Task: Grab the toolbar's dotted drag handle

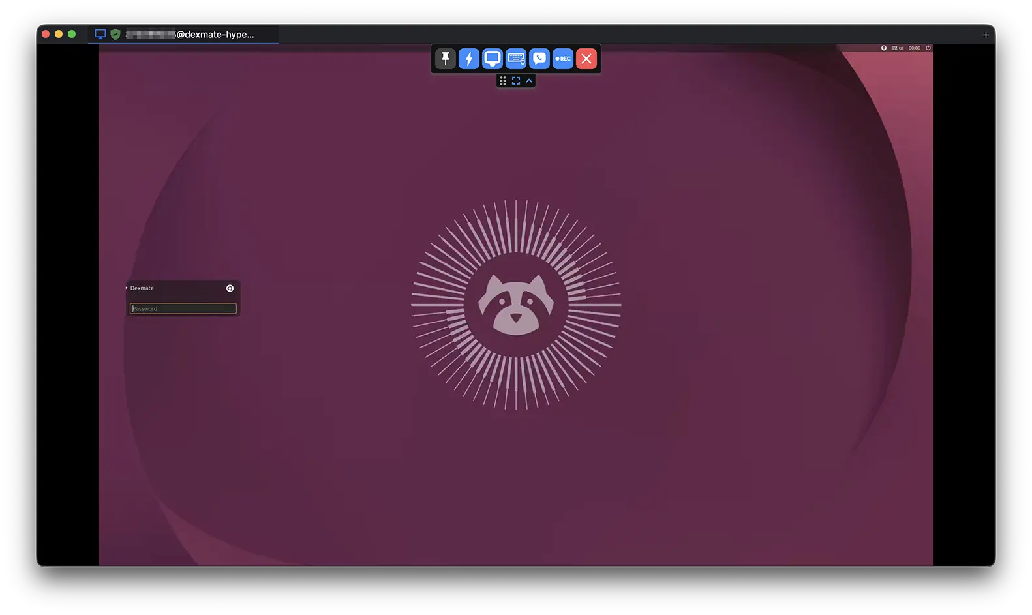Action: click(503, 81)
